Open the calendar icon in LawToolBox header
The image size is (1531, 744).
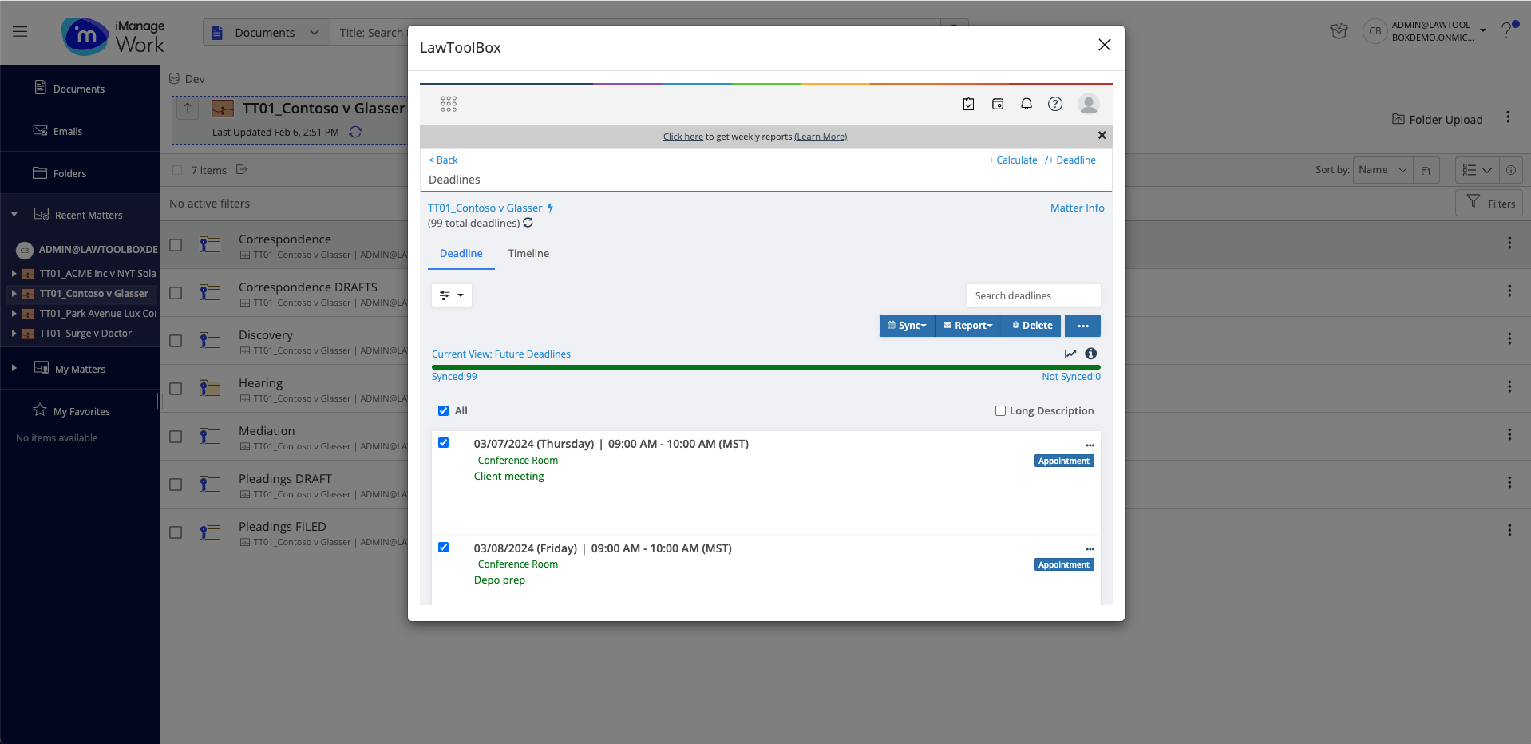998,104
